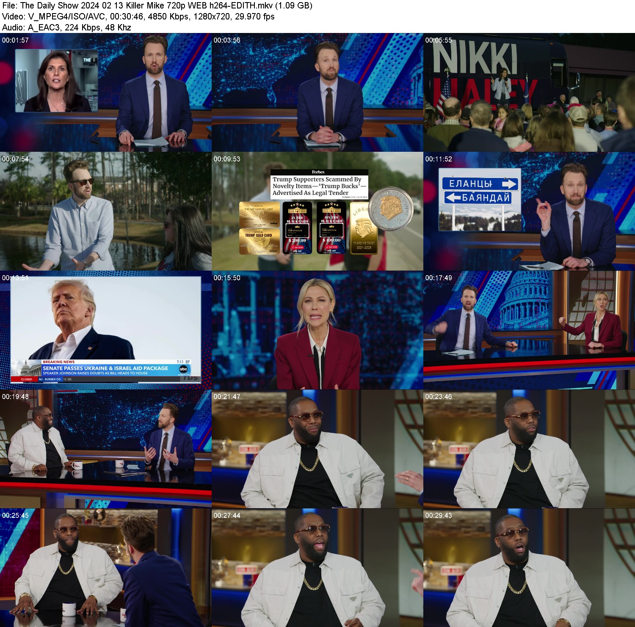Image resolution: width=635 pixels, height=627 pixels.
Task: Open the final thumbnail at 00:29:43
Action: (x=529, y=568)
